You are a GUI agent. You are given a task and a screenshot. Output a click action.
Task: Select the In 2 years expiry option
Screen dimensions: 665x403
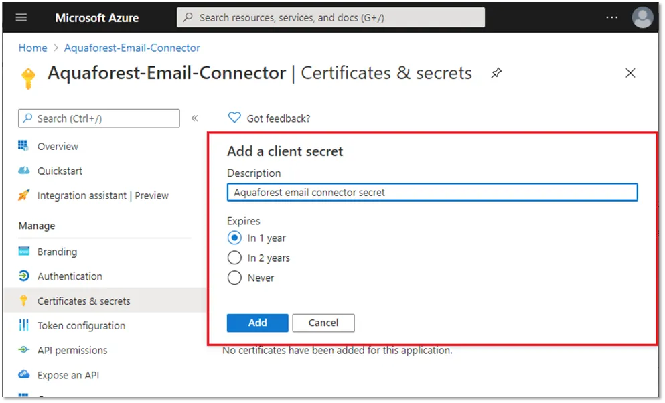234,258
